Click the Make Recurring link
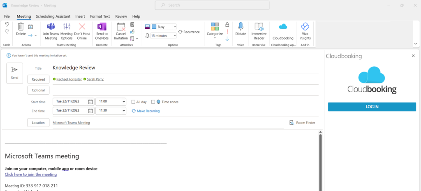 [x=146, y=111]
